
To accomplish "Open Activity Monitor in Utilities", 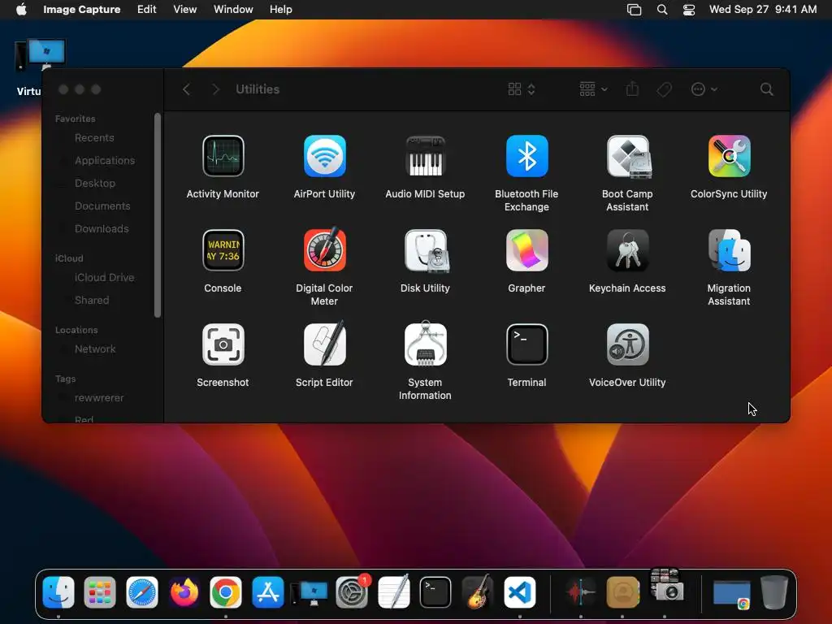I will tap(223, 156).
